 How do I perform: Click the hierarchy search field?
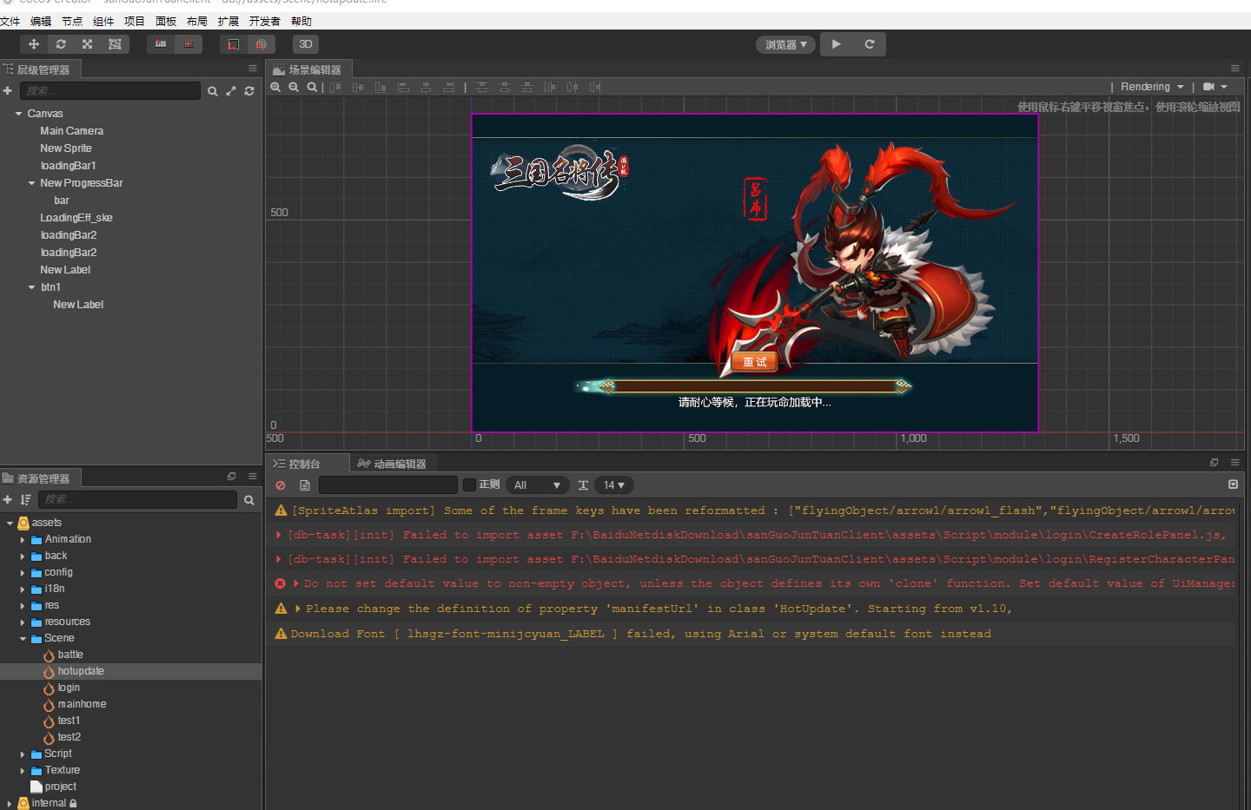coord(110,91)
